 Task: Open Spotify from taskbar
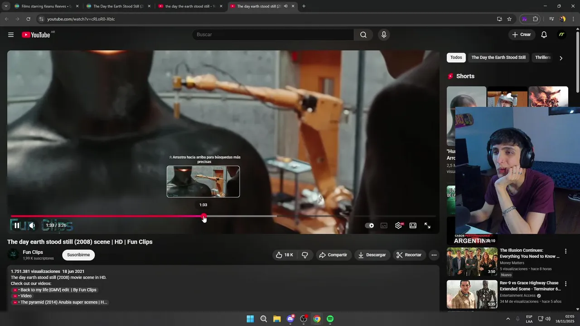click(330, 319)
